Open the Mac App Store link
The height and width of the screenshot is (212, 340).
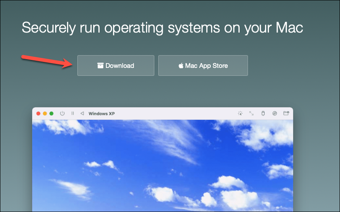(x=203, y=66)
